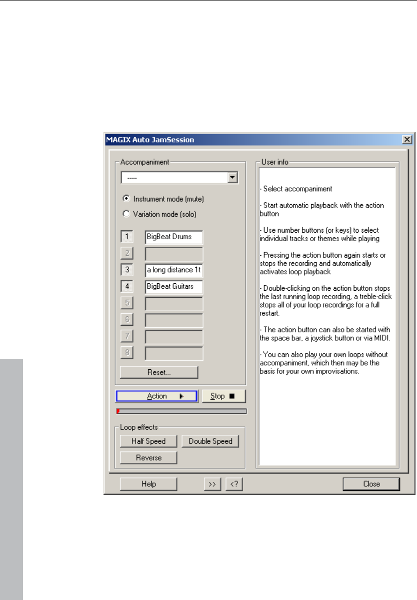Apply the Half Speed loop effect

148,441
